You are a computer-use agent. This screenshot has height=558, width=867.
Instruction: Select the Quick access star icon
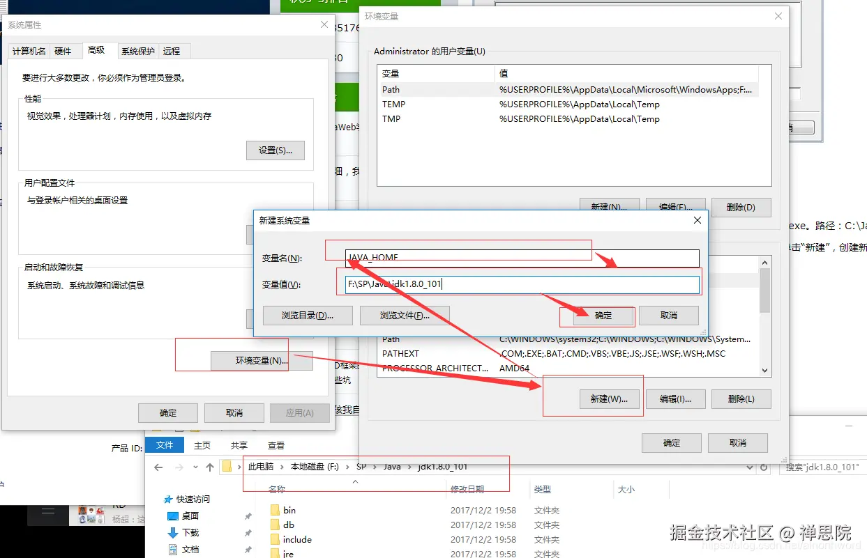(x=167, y=499)
